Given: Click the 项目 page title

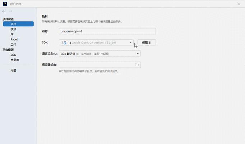Looking at the screenshot, I should tap(45, 16).
